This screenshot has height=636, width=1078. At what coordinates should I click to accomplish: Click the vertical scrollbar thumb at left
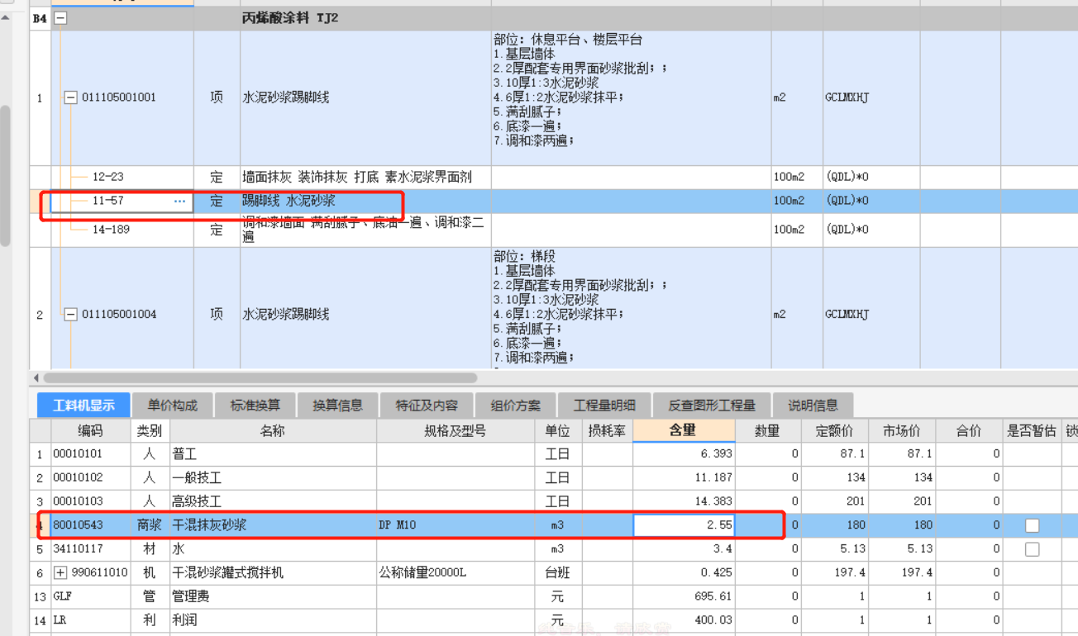pyautogui.click(x=5, y=176)
